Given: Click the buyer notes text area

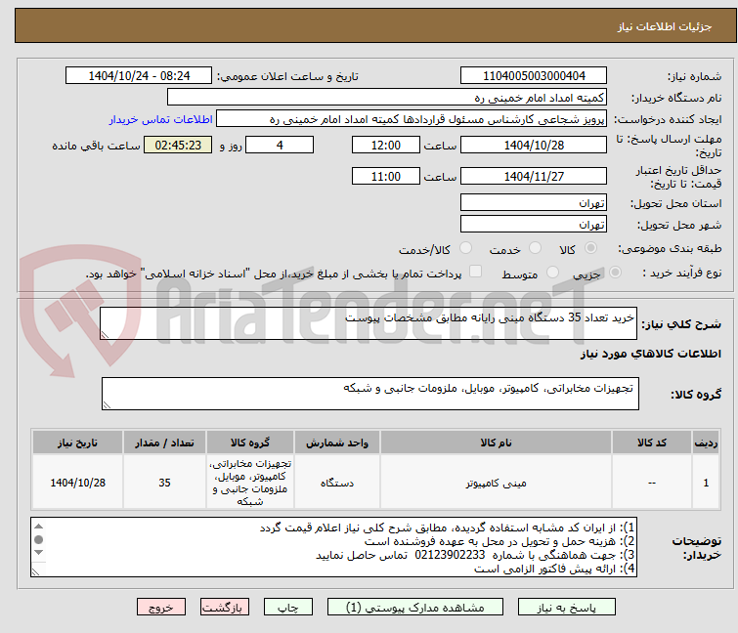Looking at the screenshot, I should point(333,547).
